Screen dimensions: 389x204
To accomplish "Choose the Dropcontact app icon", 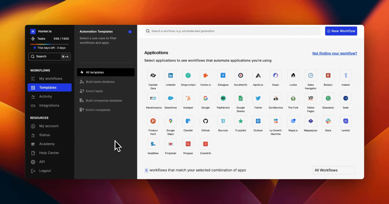I will [x=188, y=75].
